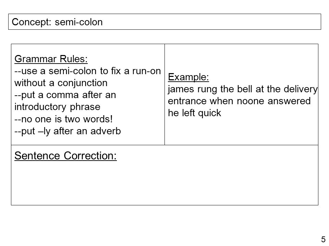Click the word "entrance" in the example

(x=187, y=101)
